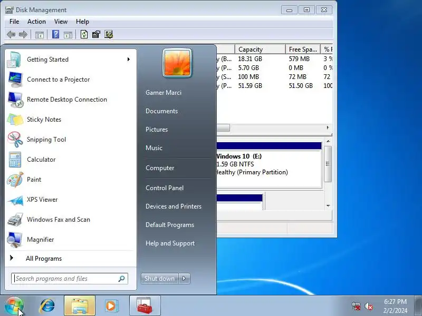Open Default Programs
The image size is (422, 316).
click(170, 225)
